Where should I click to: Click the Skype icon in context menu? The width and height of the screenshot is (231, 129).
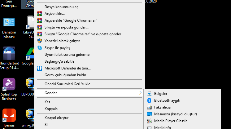[40, 48]
